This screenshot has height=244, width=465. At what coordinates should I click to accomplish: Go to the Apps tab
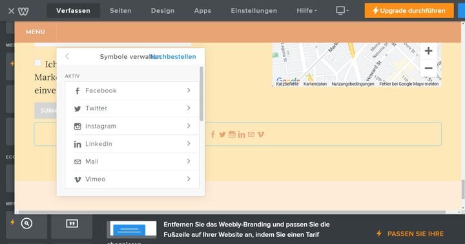[203, 11]
